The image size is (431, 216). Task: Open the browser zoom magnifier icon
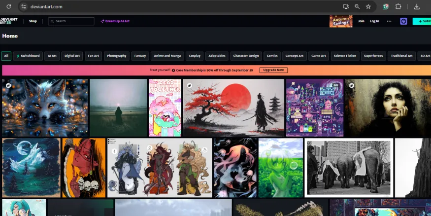357,6
